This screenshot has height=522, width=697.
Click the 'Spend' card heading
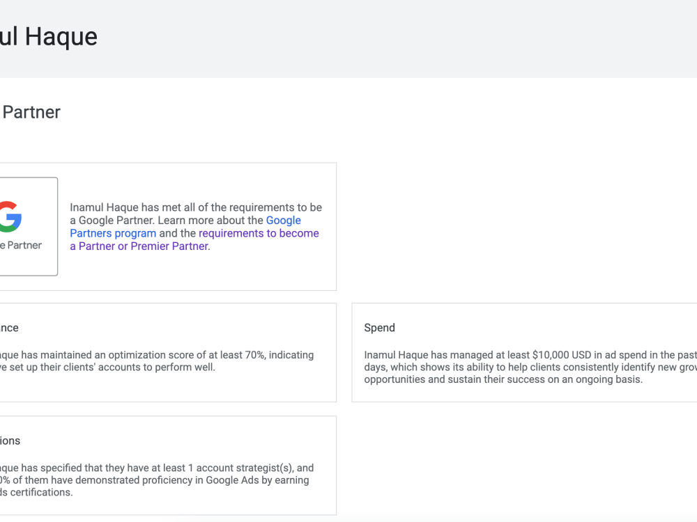pos(379,328)
